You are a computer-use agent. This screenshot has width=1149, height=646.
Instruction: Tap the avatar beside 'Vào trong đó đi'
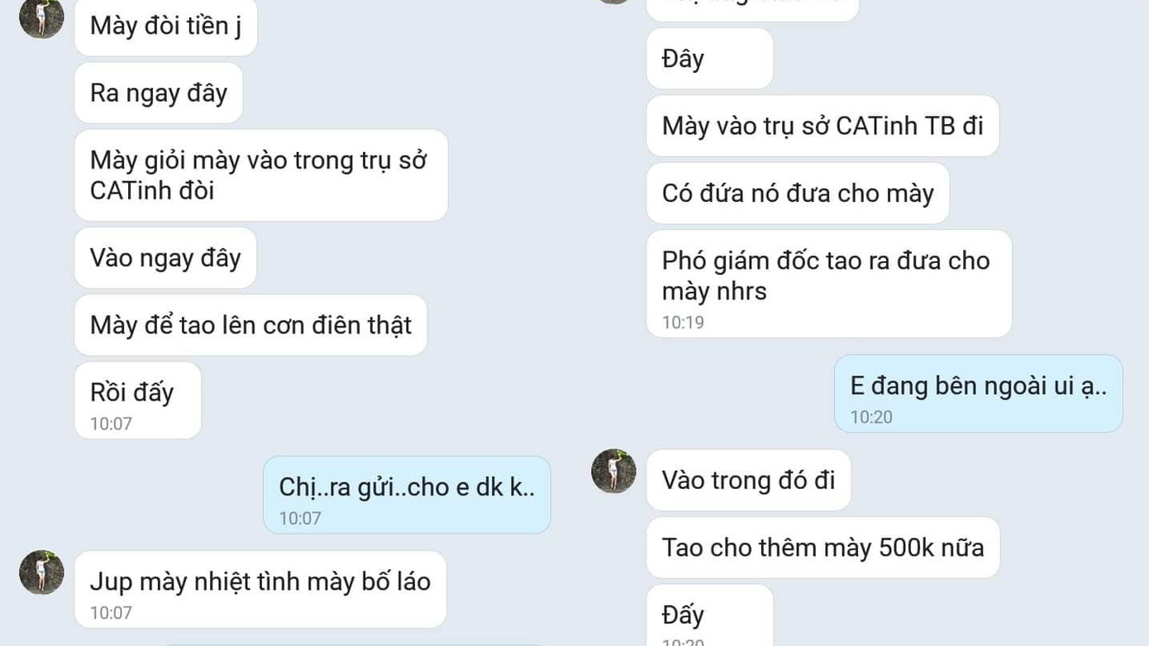tap(613, 471)
